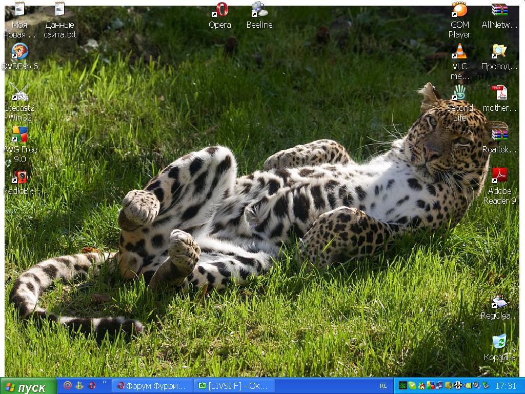Switch to the LIVSI.F taskbar window

[235, 386]
